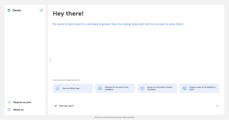The height and width of the screenshot is (120, 229).
Task: Click the bug icon on the Debug card
Action: pos(100,88)
